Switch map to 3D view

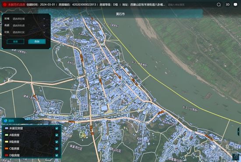click(x=227, y=5)
